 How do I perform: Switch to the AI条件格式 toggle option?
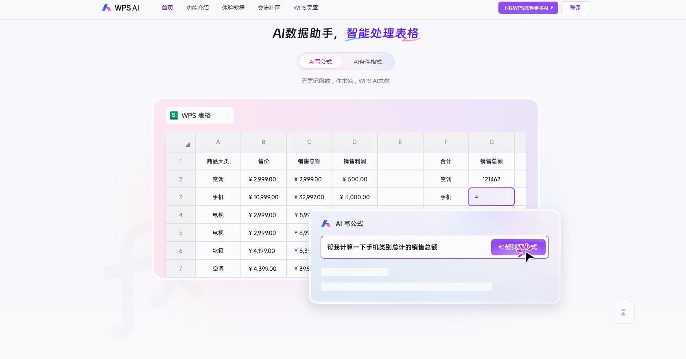point(367,62)
